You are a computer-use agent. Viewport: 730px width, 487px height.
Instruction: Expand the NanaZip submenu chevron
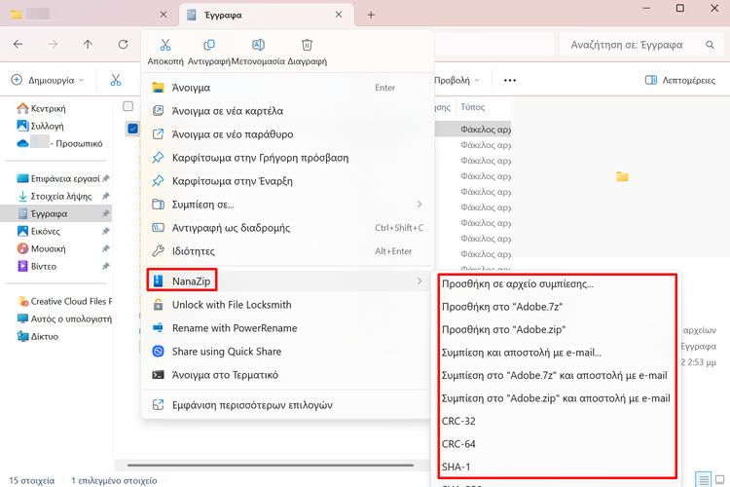(x=419, y=281)
